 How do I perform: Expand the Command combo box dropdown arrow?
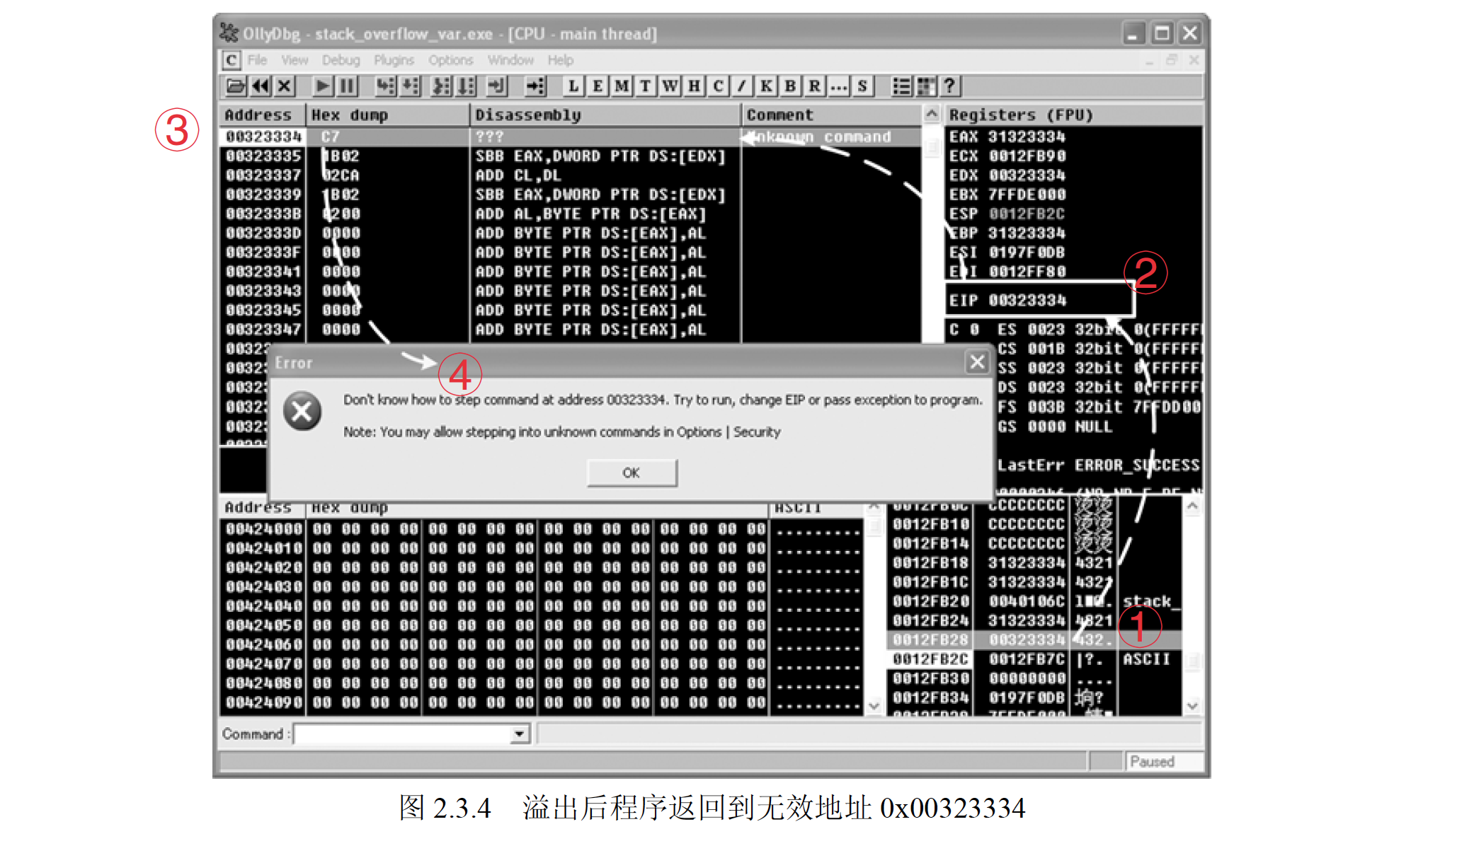tap(520, 734)
